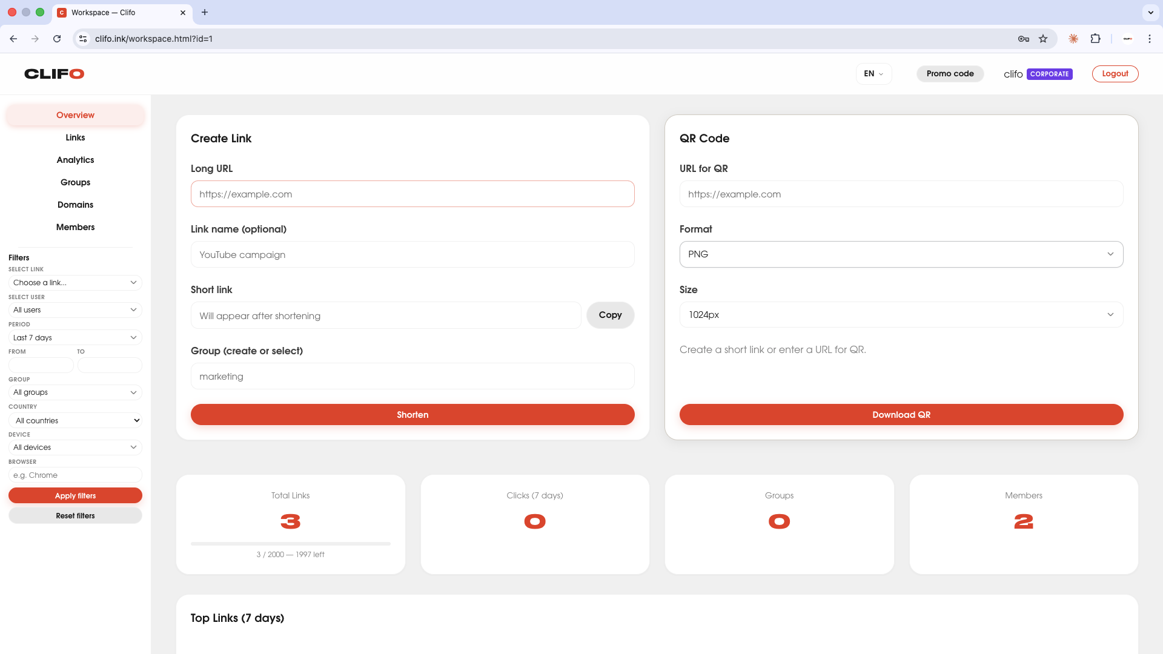Go to Analytics in sidebar
The image size is (1163, 654).
[75, 160]
